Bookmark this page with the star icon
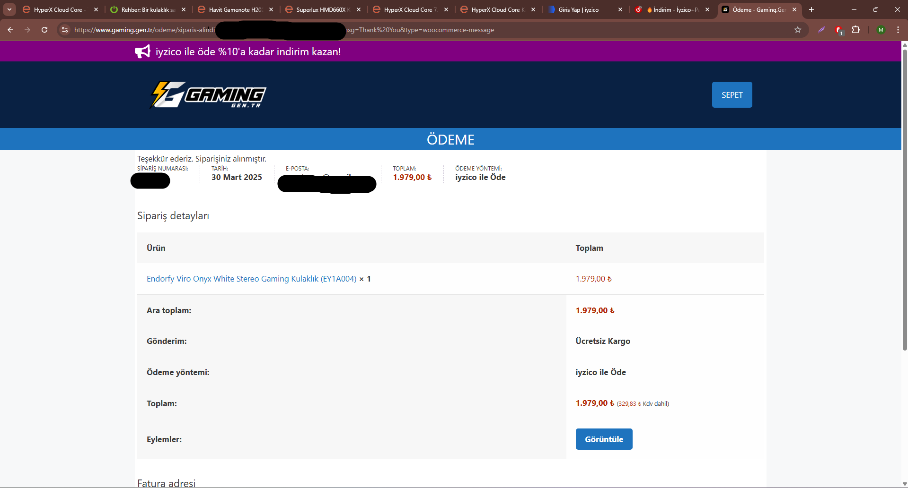The width and height of the screenshot is (908, 488). click(x=798, y=30)
